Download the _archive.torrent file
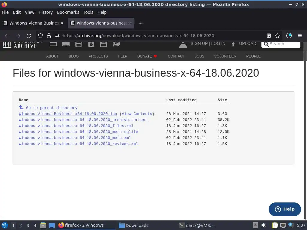The width and height of the screenshot is (307, 230). 83,120
